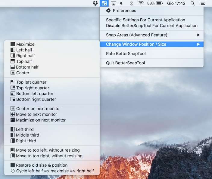Click the BetterSnapTool menu bar icon
This screenshot has height=179, width=212.
point(104,3)
